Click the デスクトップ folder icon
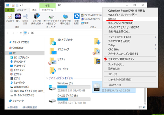Viewport: 164px width, 115px height. [x=53, y=51]
